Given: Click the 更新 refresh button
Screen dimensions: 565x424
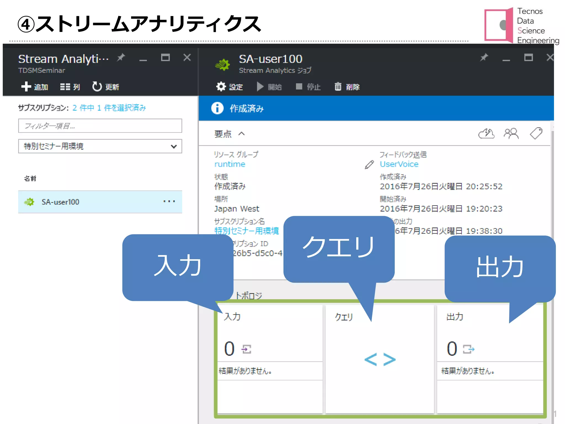Looking at the screenshot, I should (105, 87).
